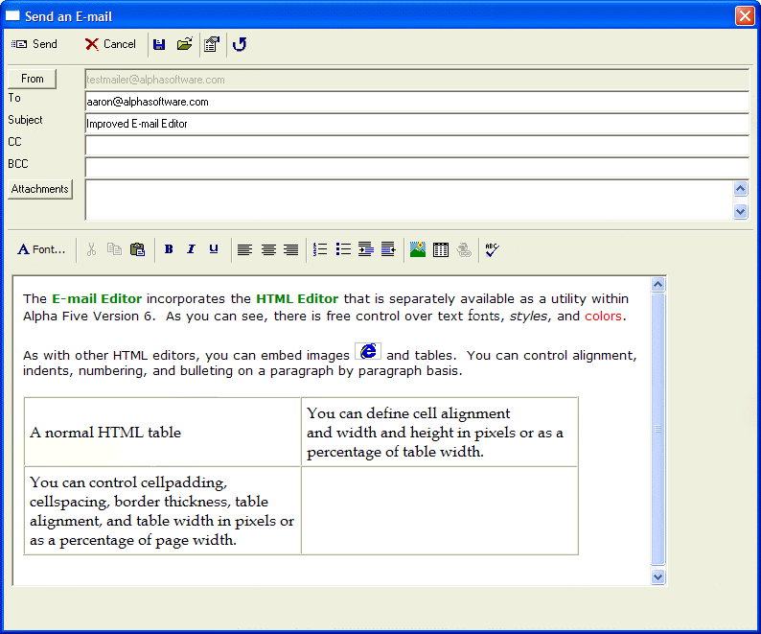
Task: Click the green "E-mail Editor" text
Action: tap(97, 299)
